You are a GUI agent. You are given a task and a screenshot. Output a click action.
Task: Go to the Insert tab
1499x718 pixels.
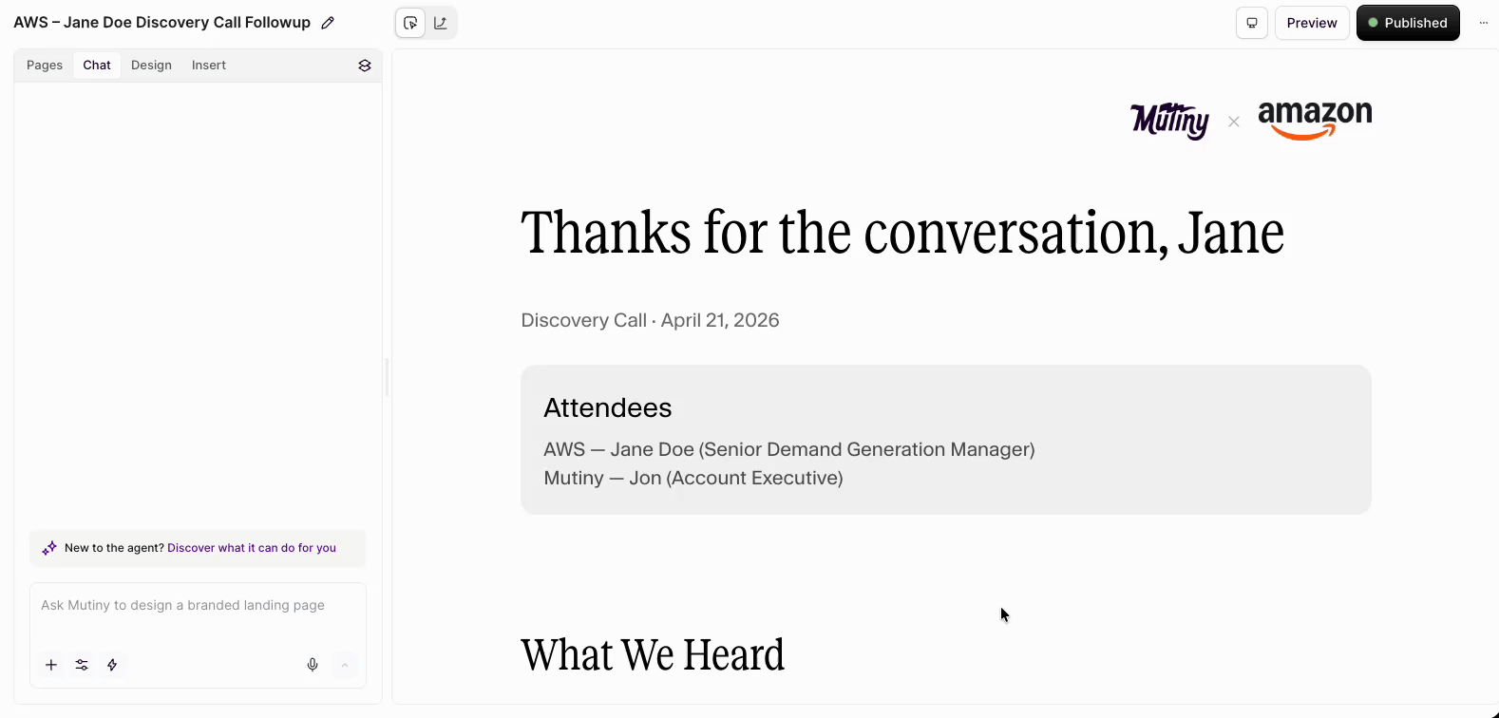pyautogui.click(x=209, y=66)
